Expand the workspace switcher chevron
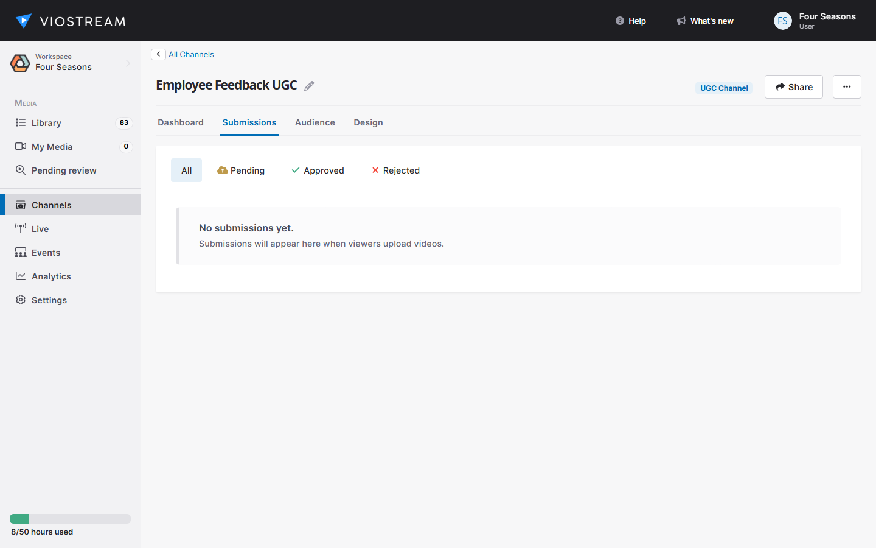Image resolution: width=876 pixels, height=548 pixels. click(128, 63)
